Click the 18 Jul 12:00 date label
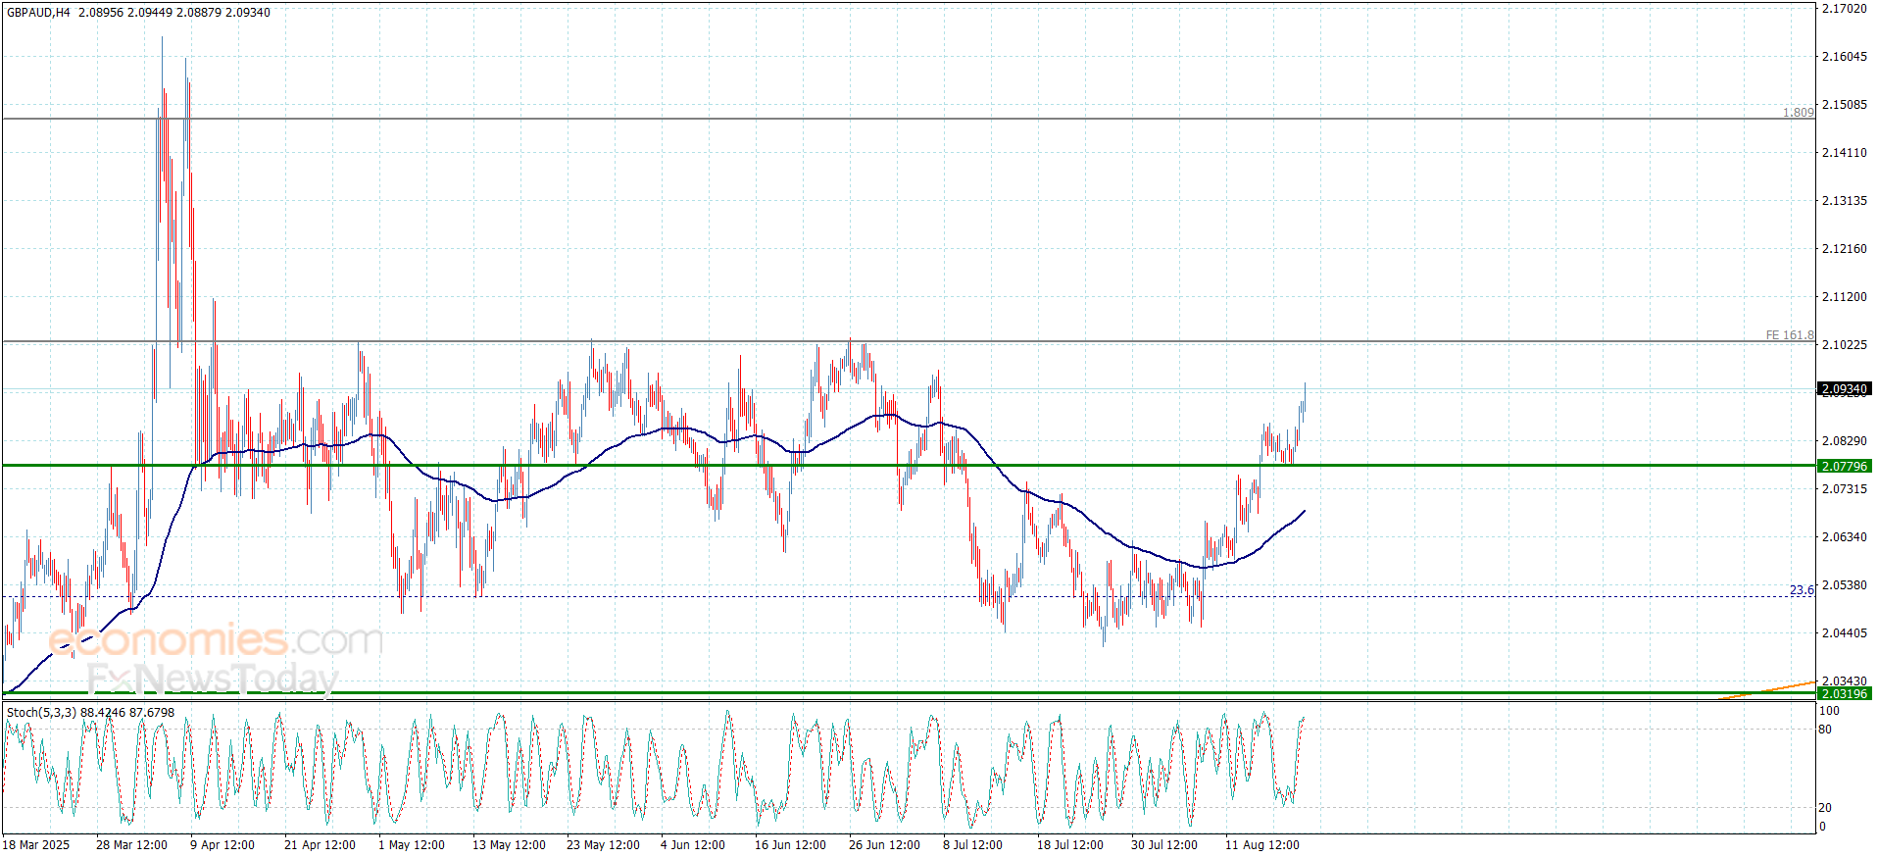The height and width of the screenshot is (857, 1878). tap(1070, 845)
